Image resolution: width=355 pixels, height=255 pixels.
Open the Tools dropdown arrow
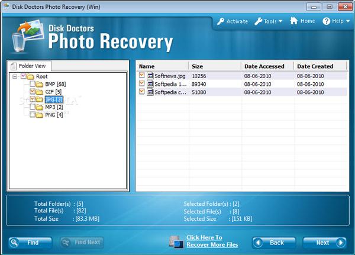click(280, 21)
